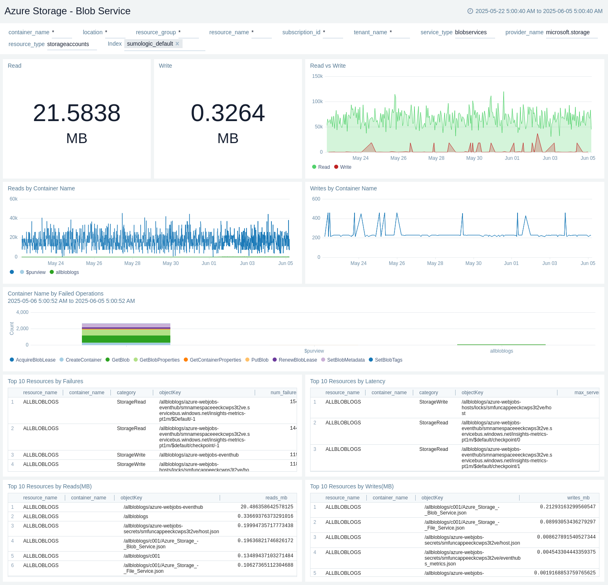Viewport: 608px width, 585px height.
Task: Open Container Name by Failed Operations title
Action: (56, 294)
